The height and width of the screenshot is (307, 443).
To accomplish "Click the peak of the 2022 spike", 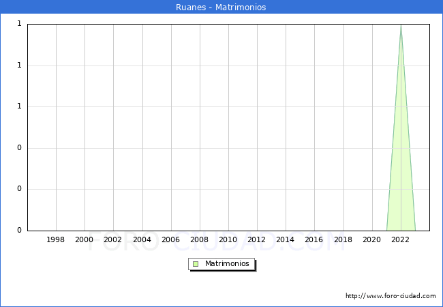I will click(x=401, y=25).
